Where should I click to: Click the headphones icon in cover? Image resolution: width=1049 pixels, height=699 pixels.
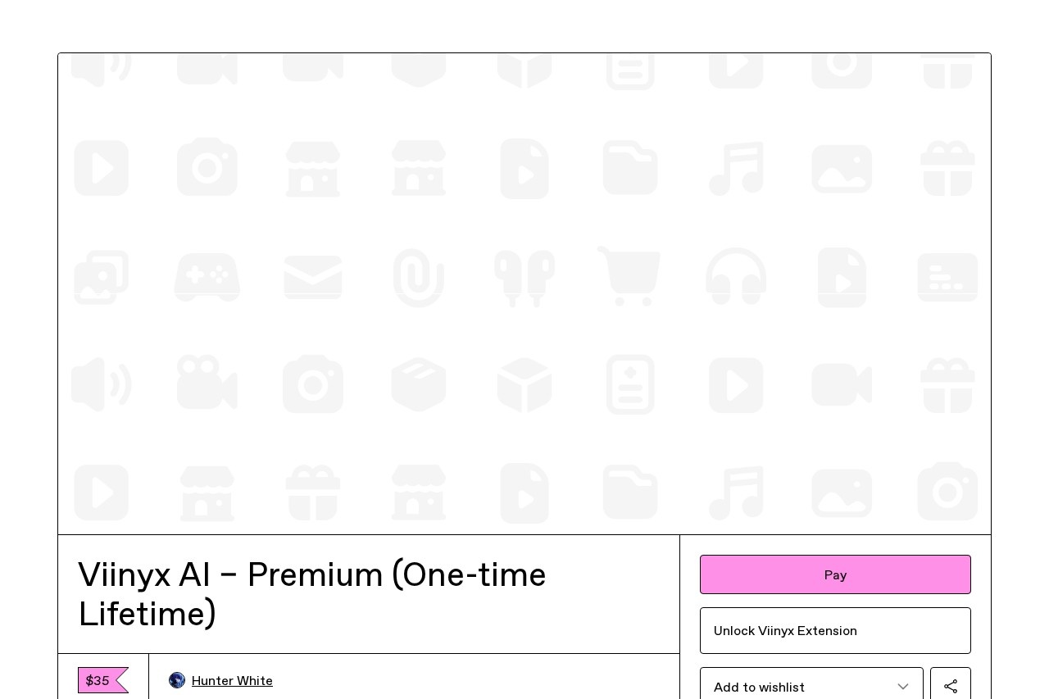tap(736, 277)
